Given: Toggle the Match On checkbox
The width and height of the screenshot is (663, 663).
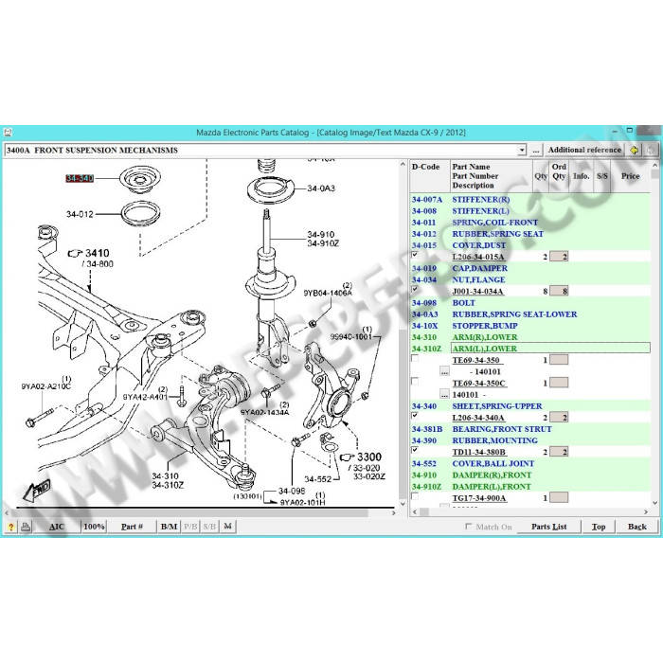Looking at the screenshot, I should pyautogui.click(x=468, y=527).
